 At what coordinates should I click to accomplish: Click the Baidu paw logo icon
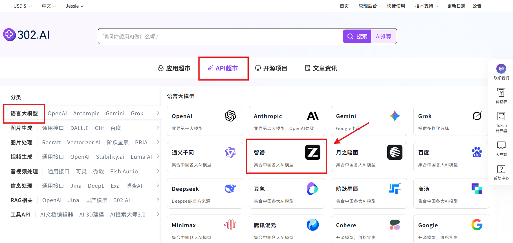[x=477, y=152]
